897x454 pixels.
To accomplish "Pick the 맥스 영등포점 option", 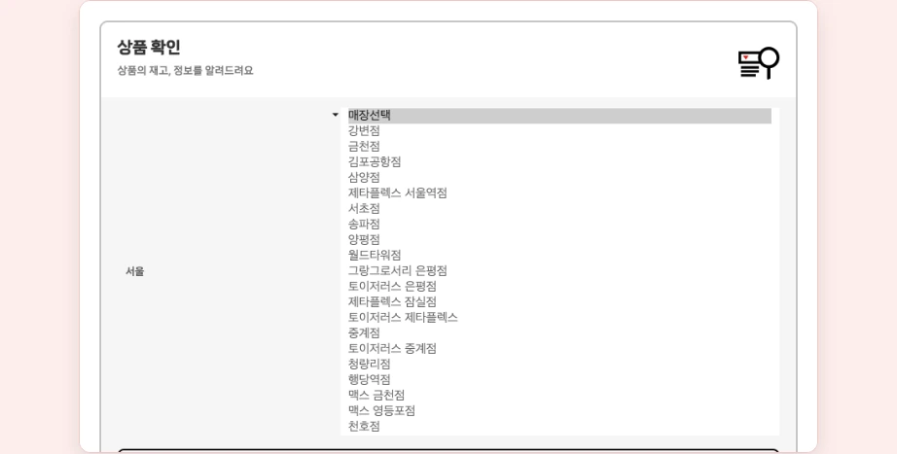I will [x=559, y=410].
